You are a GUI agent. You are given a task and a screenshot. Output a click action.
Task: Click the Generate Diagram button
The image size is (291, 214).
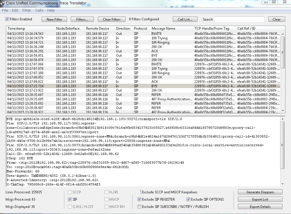(260, 192)
